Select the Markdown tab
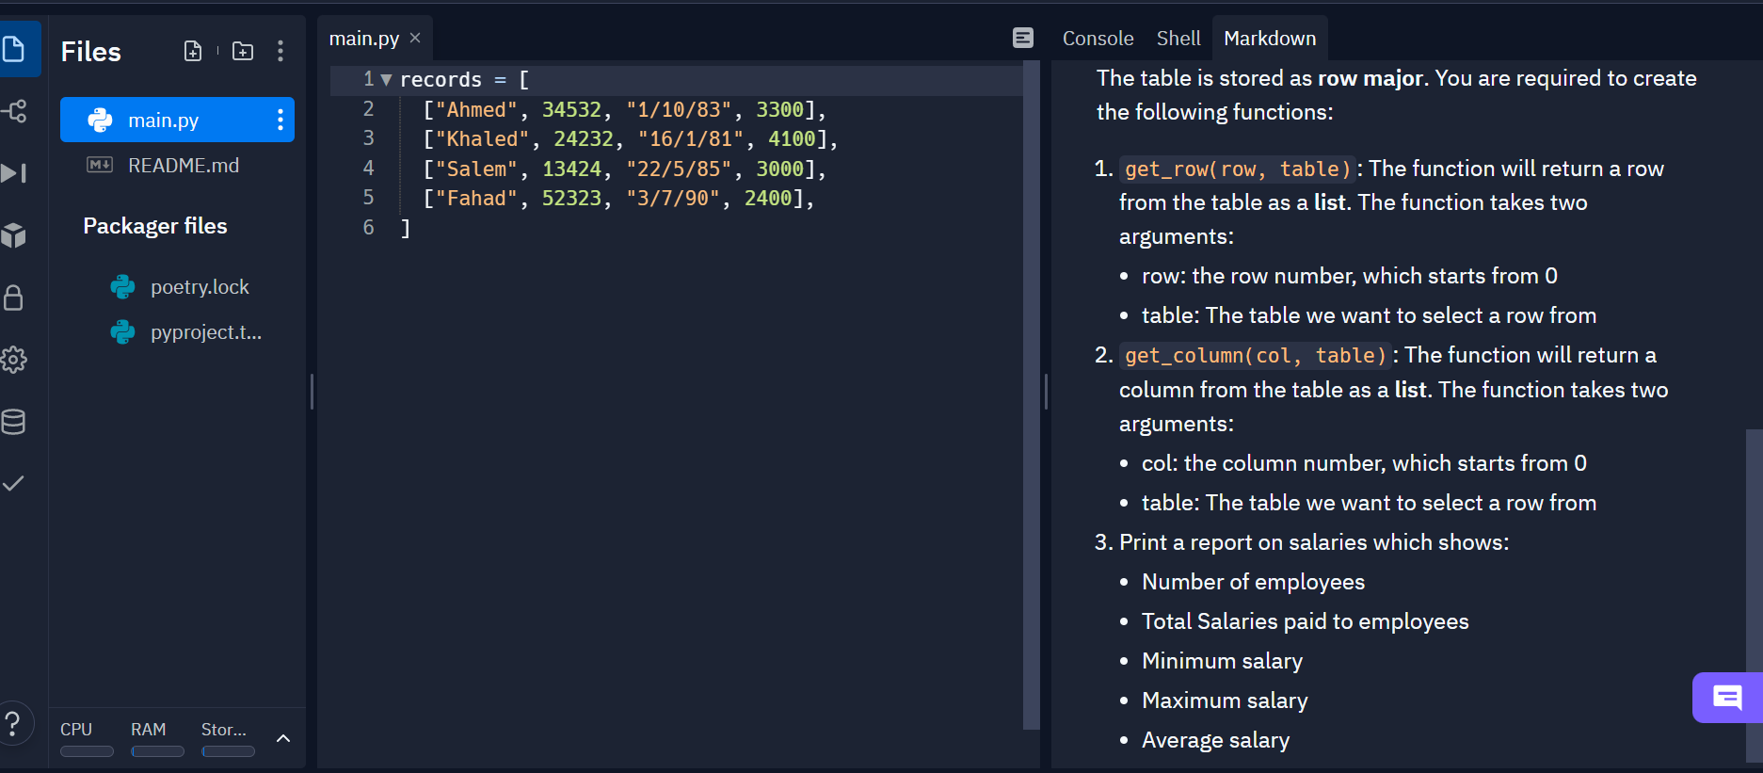The width and height of the screenshot is (1763, 773). 1270,38
